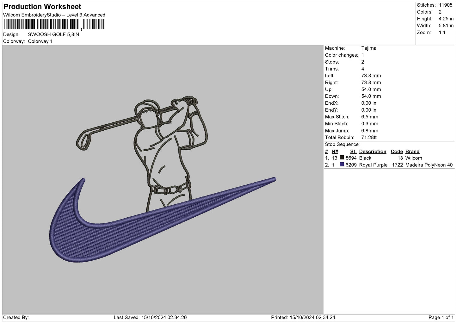Screen dimensions: 457x323
Task: Click the Colors value '2'
Action: click(440, 12)
